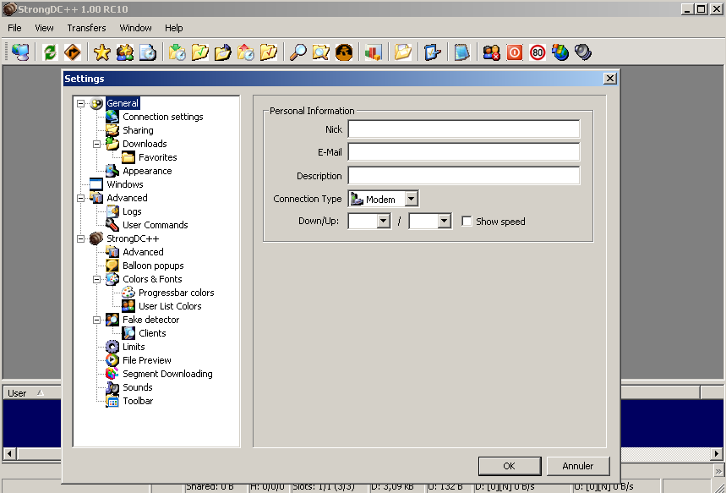Toggle the 80 speed limiter icon

[537, 52]
